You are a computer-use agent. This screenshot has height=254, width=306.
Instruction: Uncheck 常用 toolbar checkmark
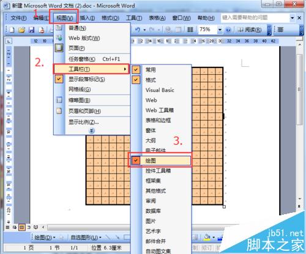click(136, 70)
